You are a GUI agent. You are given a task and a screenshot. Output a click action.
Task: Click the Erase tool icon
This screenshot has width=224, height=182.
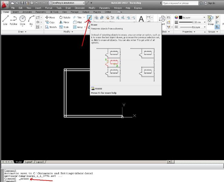pyautogui.click(x=90, y=18)
